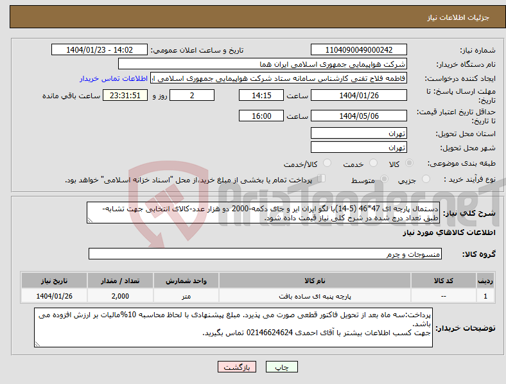Click the نام کالا column header
The image size is (506, 384).
tap(315, 281)
